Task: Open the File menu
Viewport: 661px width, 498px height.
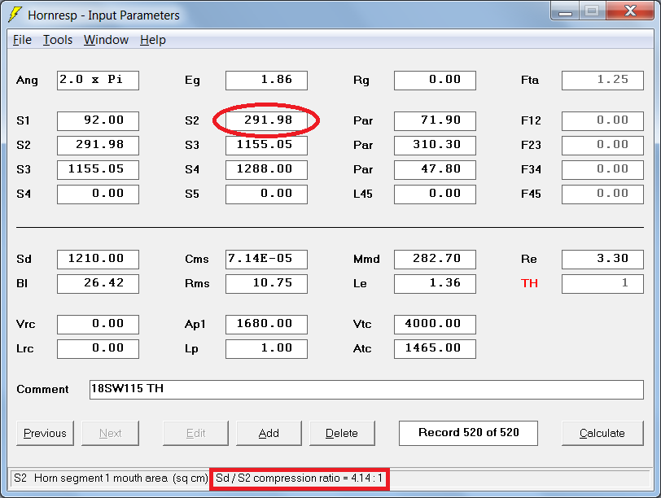Action: click(x=22, y=40)
